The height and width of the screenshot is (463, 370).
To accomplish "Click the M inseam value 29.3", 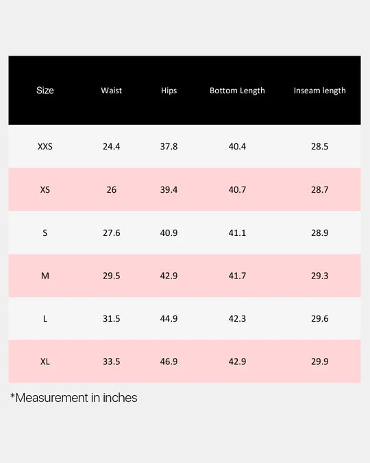I will point(319,276).
